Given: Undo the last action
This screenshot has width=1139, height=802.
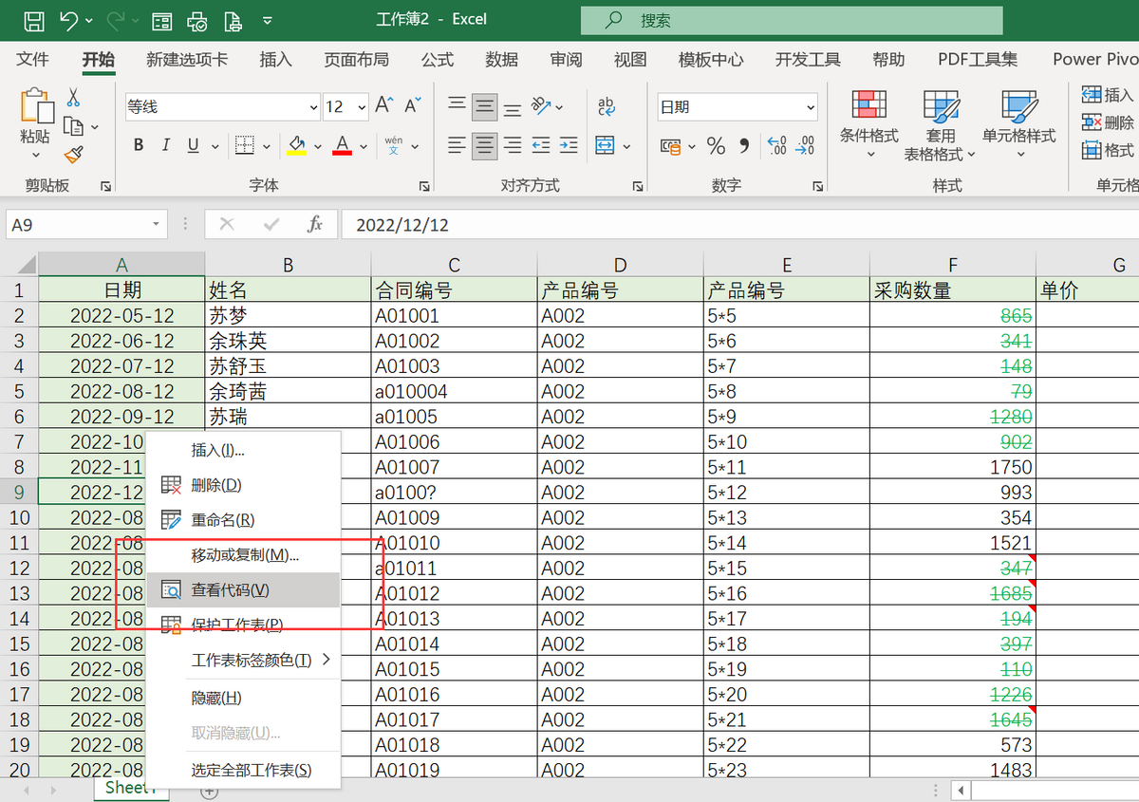Looking at the screenshot, I should [67, 19].
